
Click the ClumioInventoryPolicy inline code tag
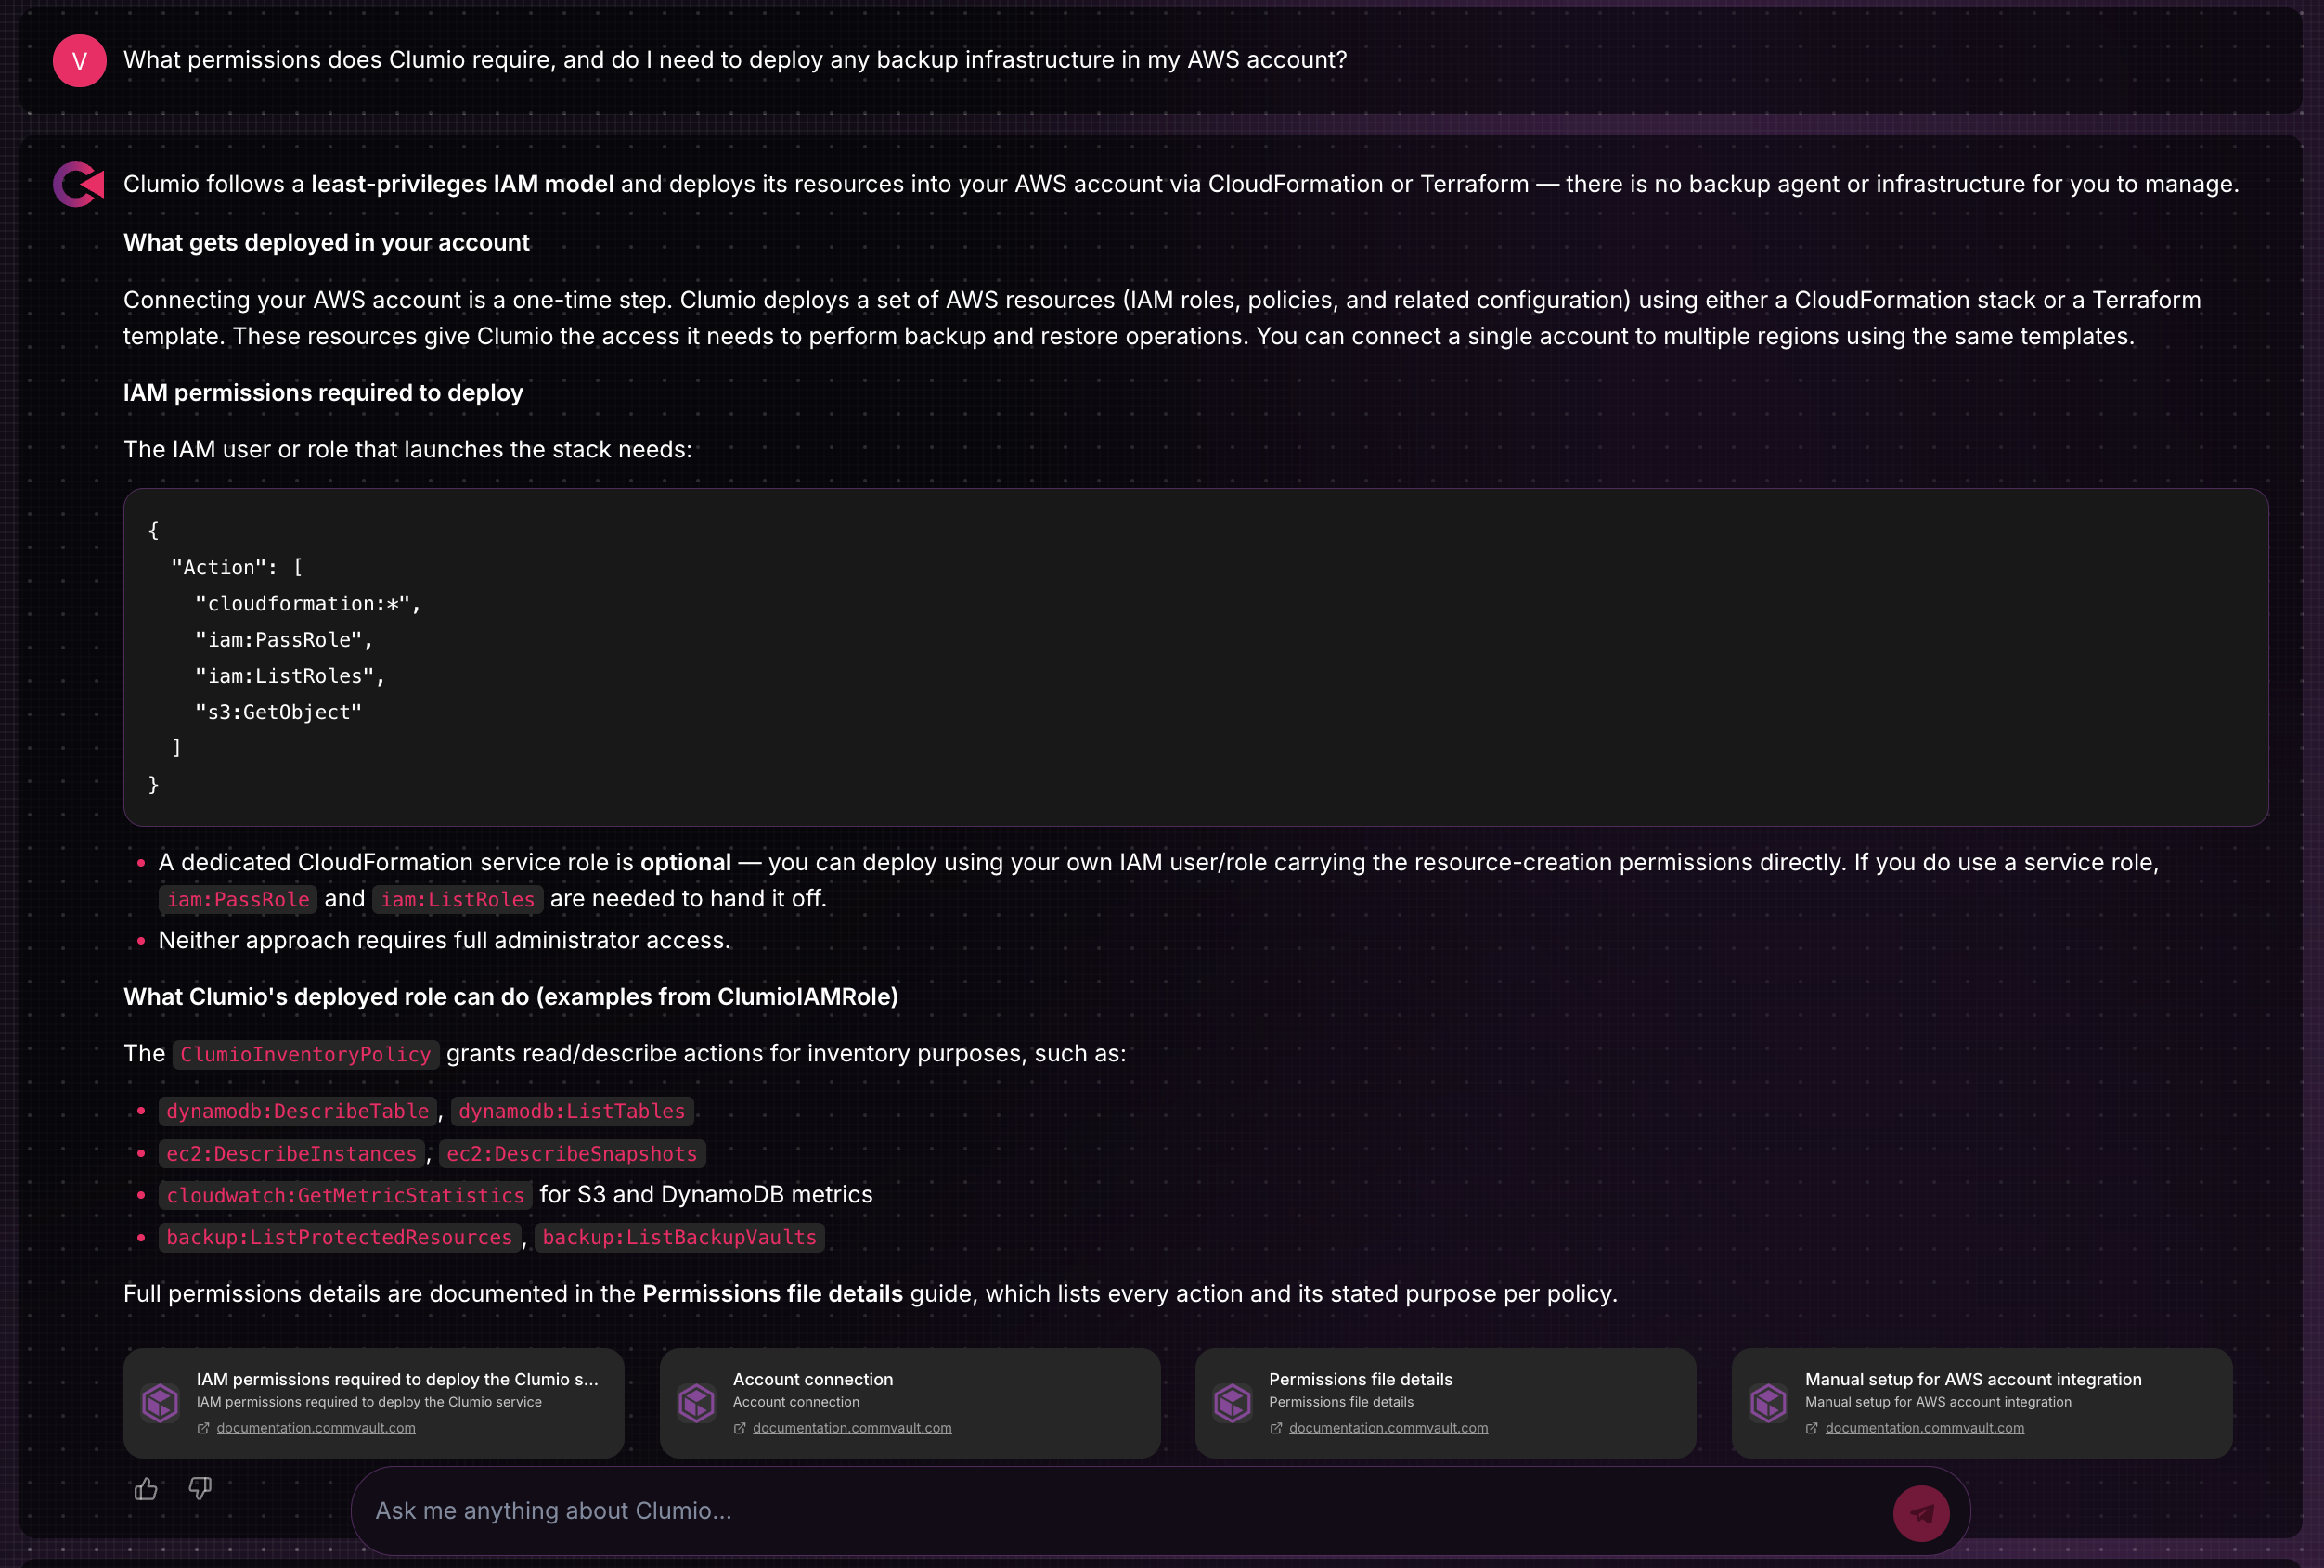click(x=306, y=1054)
